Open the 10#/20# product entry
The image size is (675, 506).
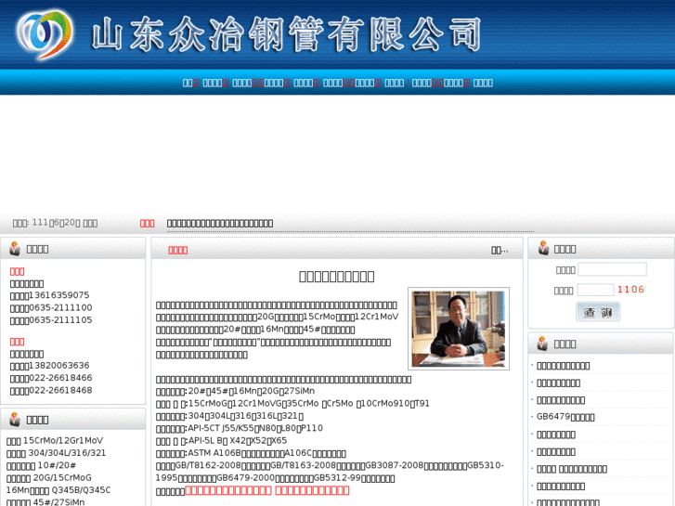(x=42, y=465)
